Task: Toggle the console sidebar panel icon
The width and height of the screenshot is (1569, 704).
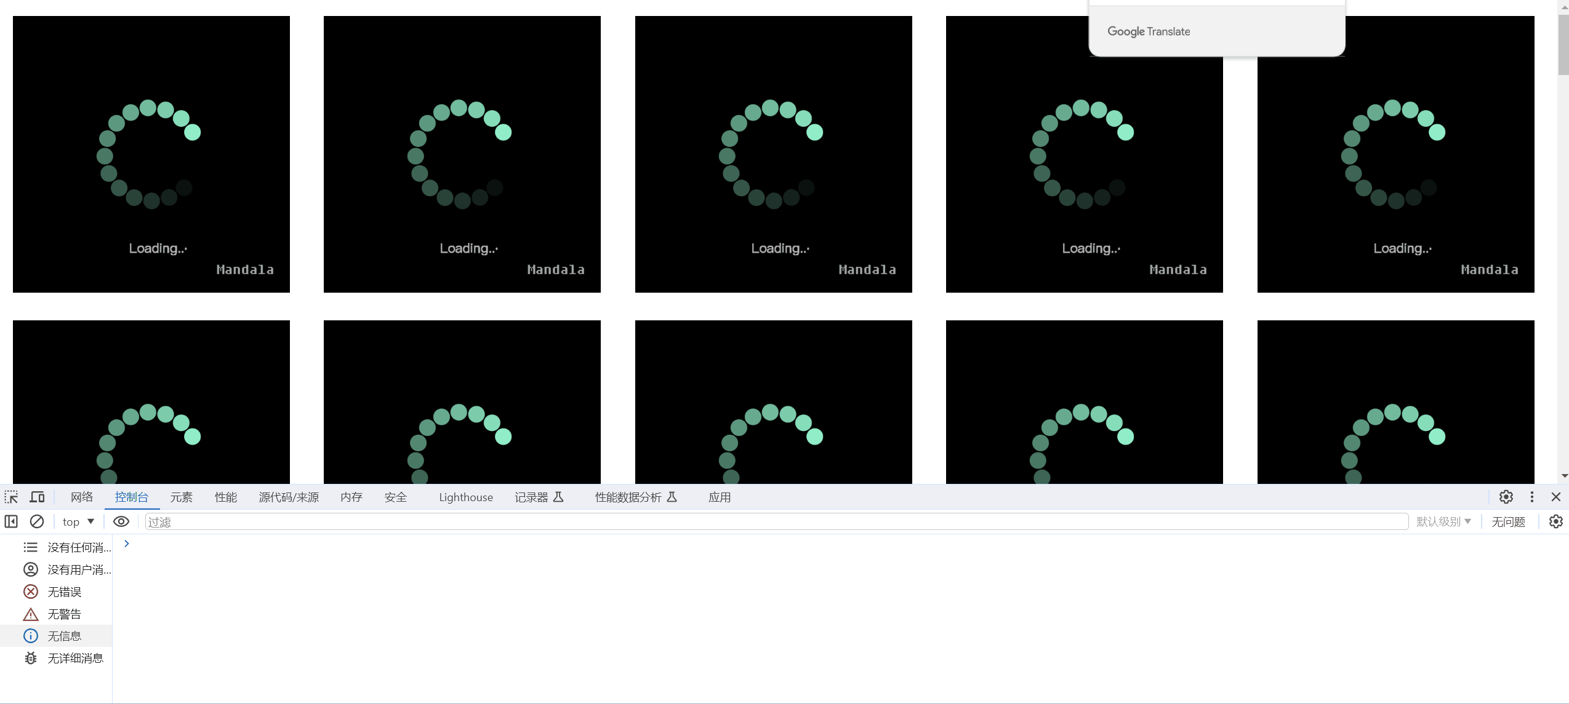Action: (x=11, y=521)
